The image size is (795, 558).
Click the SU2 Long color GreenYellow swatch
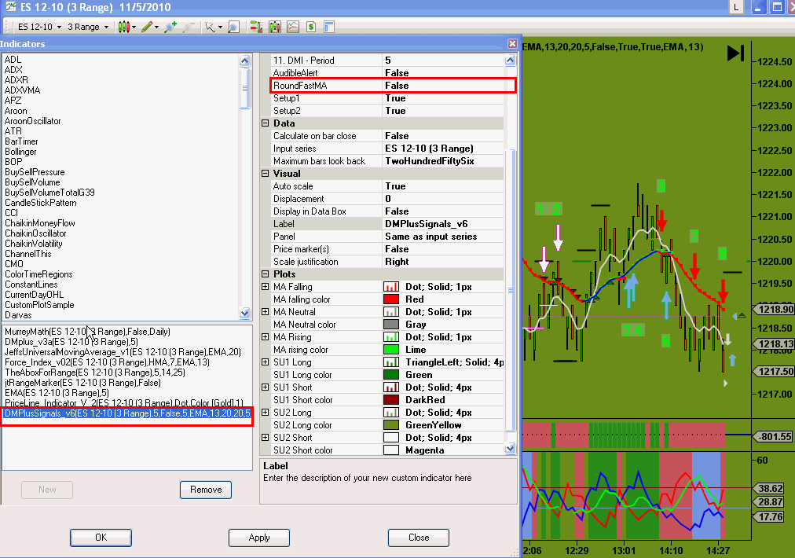[x=391, y=425]
